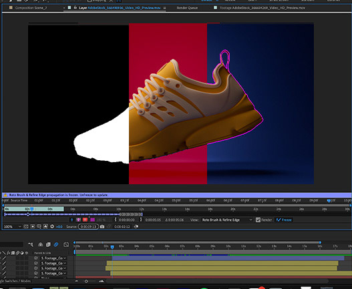This screenshot has width=352, height=289.
Task: Click the Parent & Link column header
Action: [43, 253]
